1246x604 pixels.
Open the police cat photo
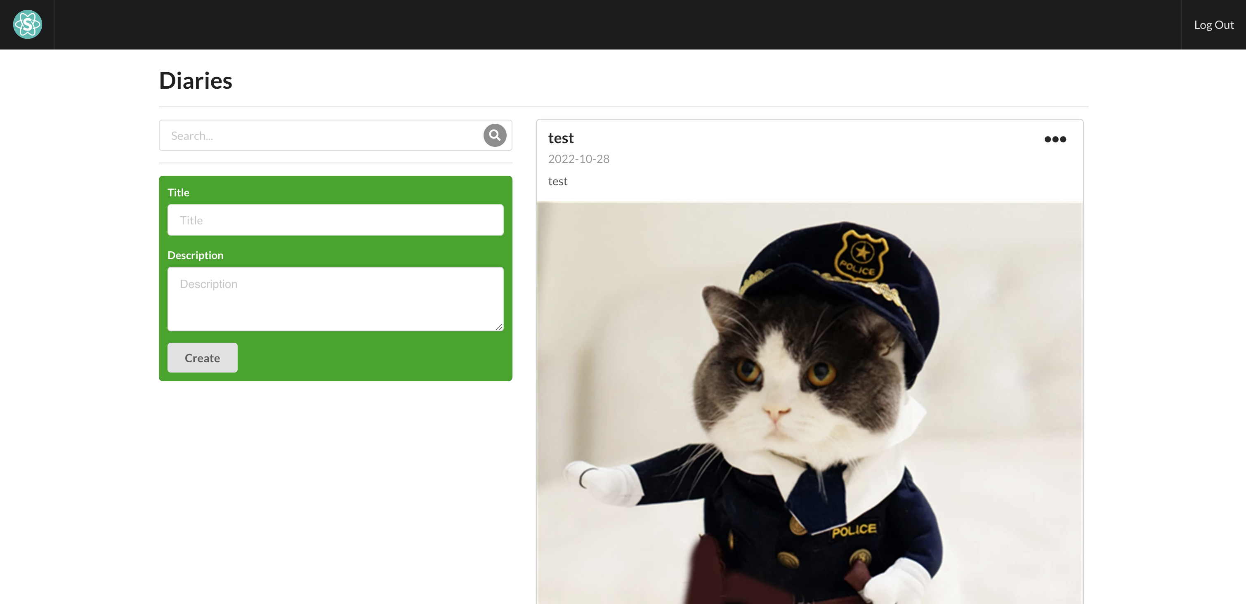coord(809,402)
